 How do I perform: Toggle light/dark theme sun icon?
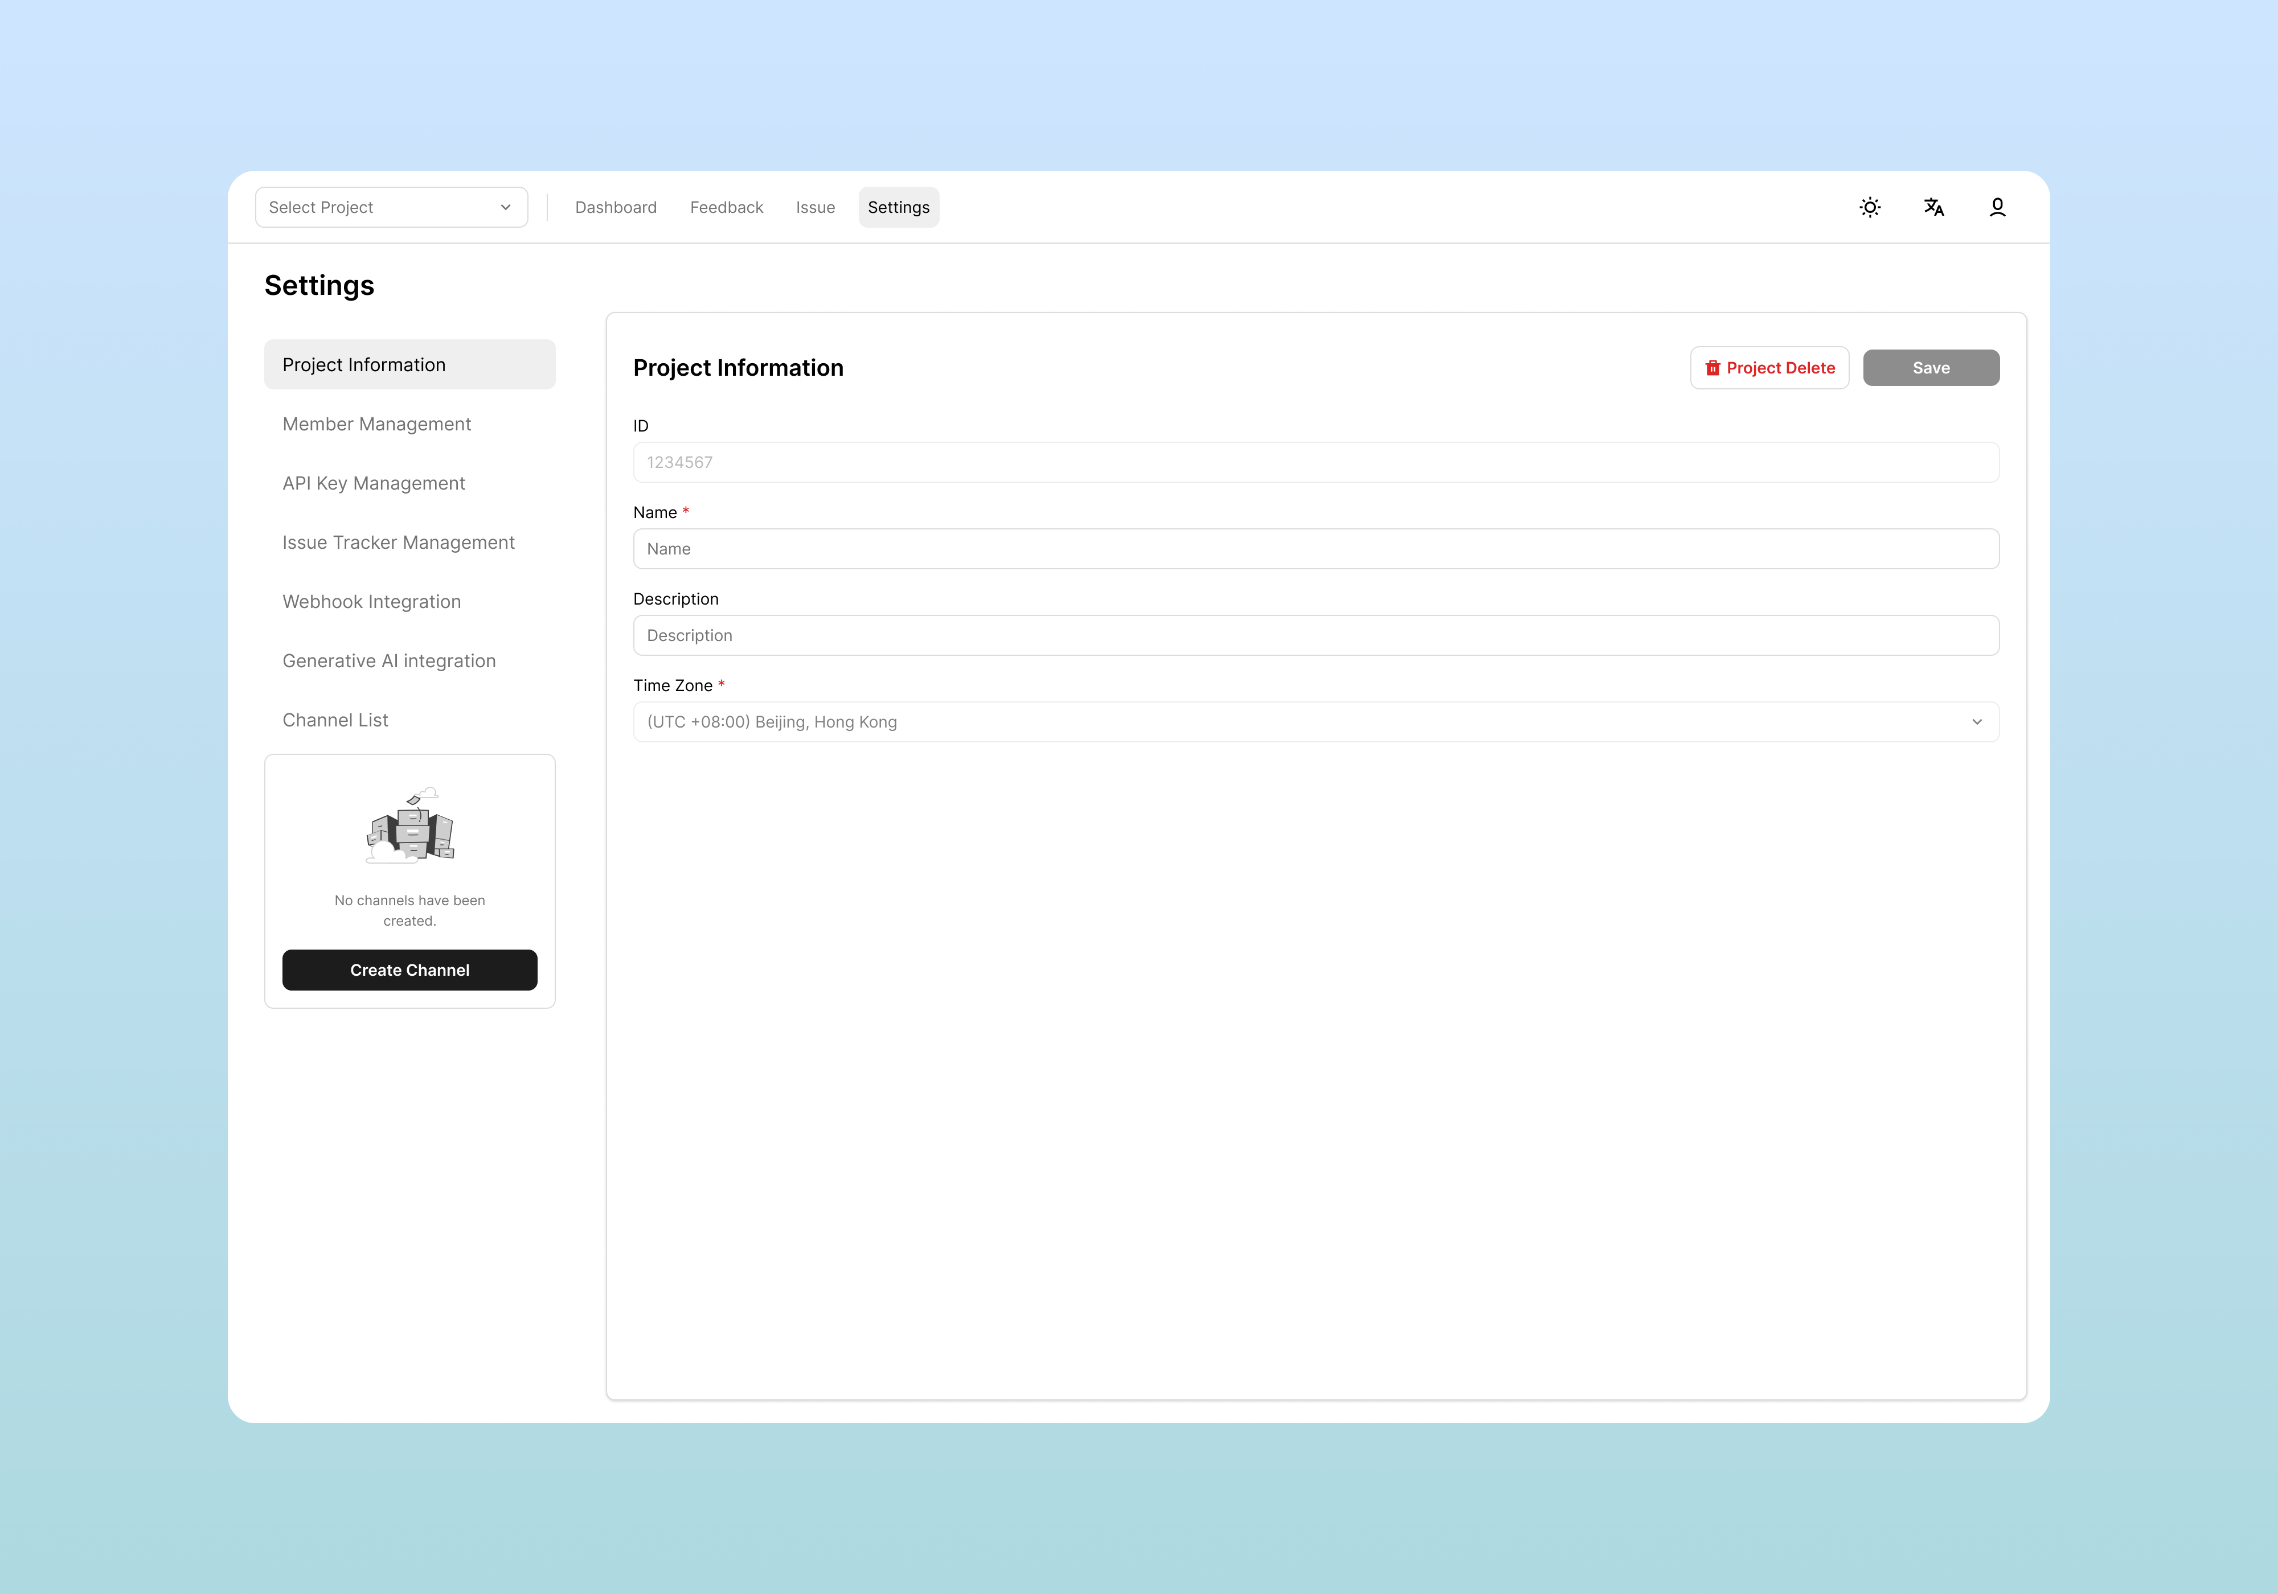click(1869, 207)
